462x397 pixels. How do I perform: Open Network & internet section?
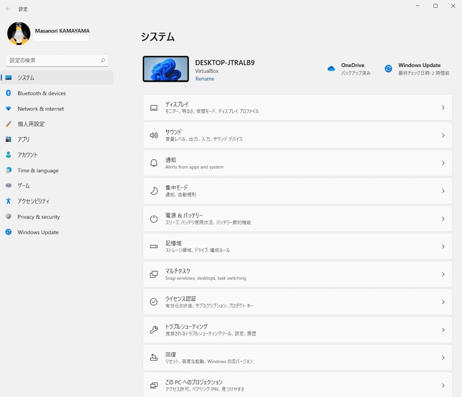pos(57,109)
